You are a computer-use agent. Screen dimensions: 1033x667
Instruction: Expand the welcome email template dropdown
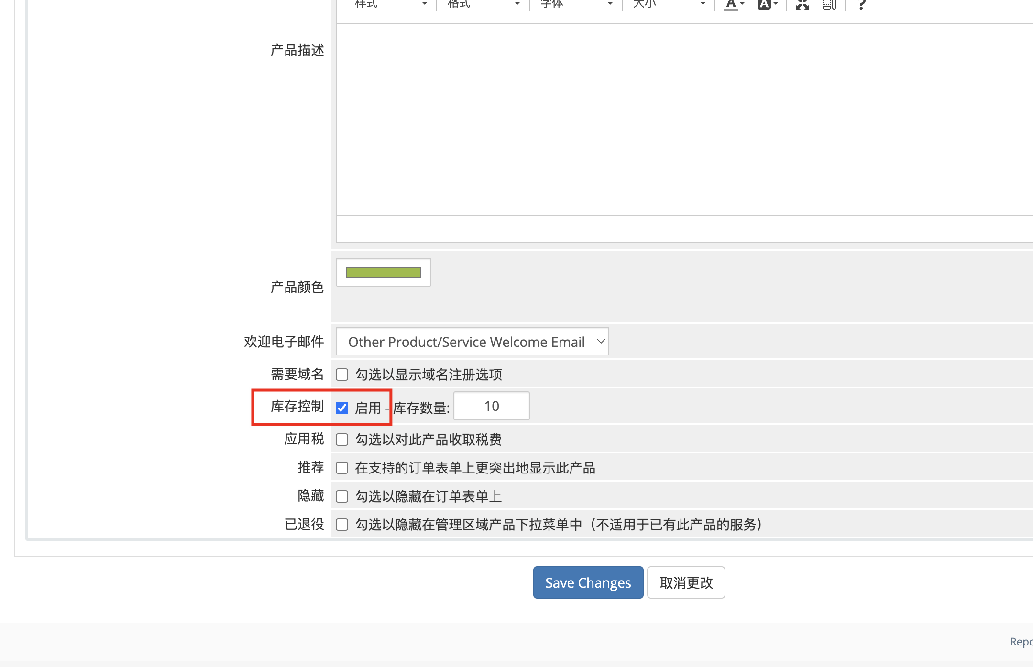pyautogui.click(x=472, y=342)
